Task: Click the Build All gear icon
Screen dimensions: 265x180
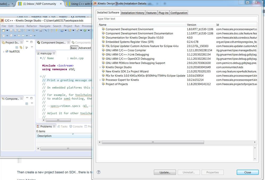Action: point(25,31)
